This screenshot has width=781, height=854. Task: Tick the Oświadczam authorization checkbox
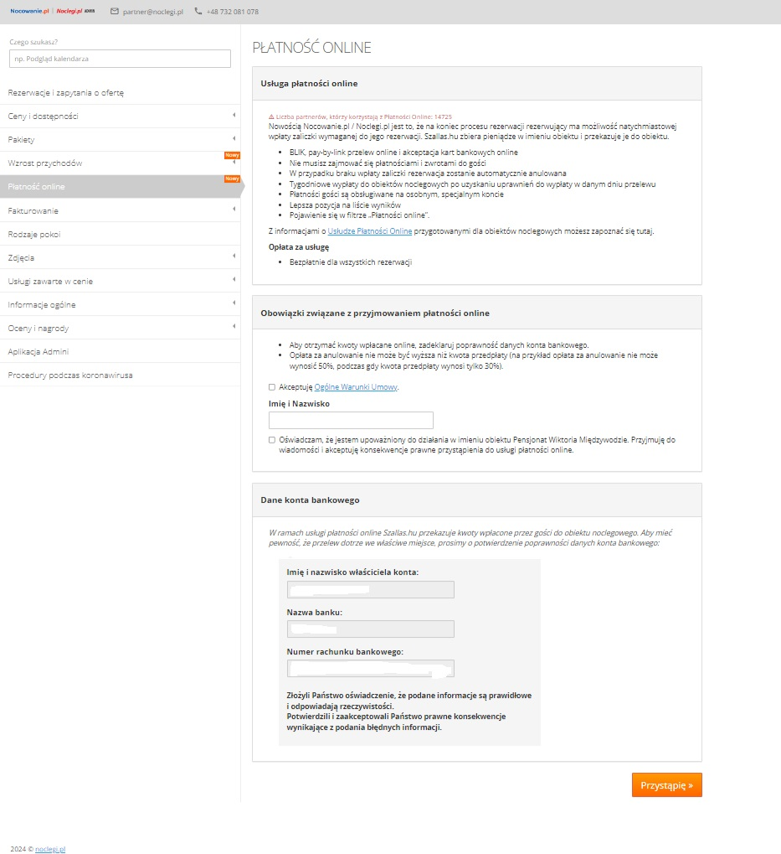coord(271,439)
